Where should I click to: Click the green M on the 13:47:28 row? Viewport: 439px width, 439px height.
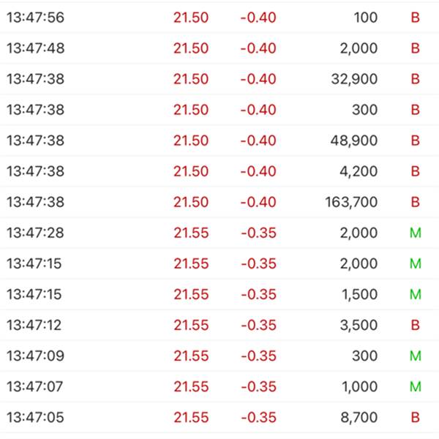(416, 233)
